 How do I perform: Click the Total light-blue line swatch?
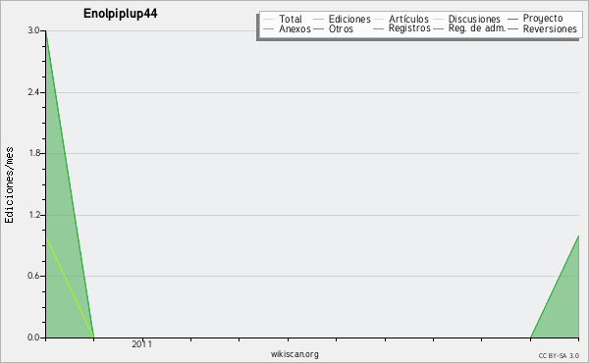click(x=269, y=19)
